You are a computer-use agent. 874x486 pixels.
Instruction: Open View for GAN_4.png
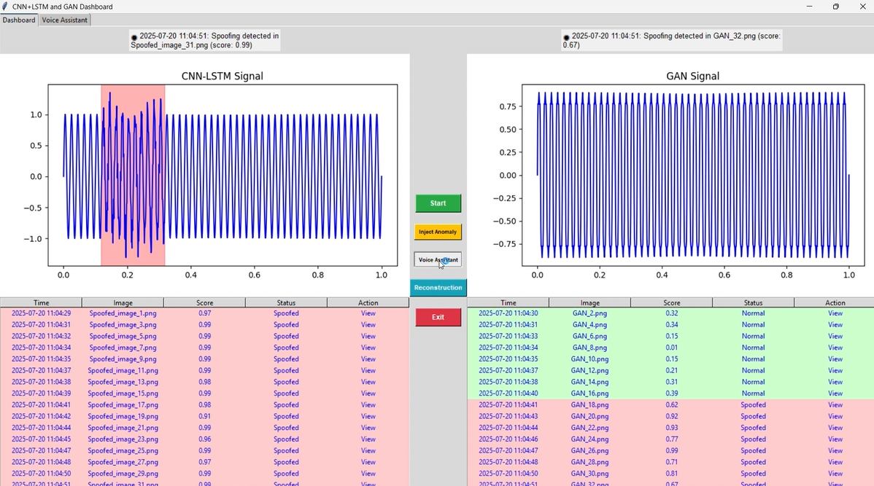[835, 324]
